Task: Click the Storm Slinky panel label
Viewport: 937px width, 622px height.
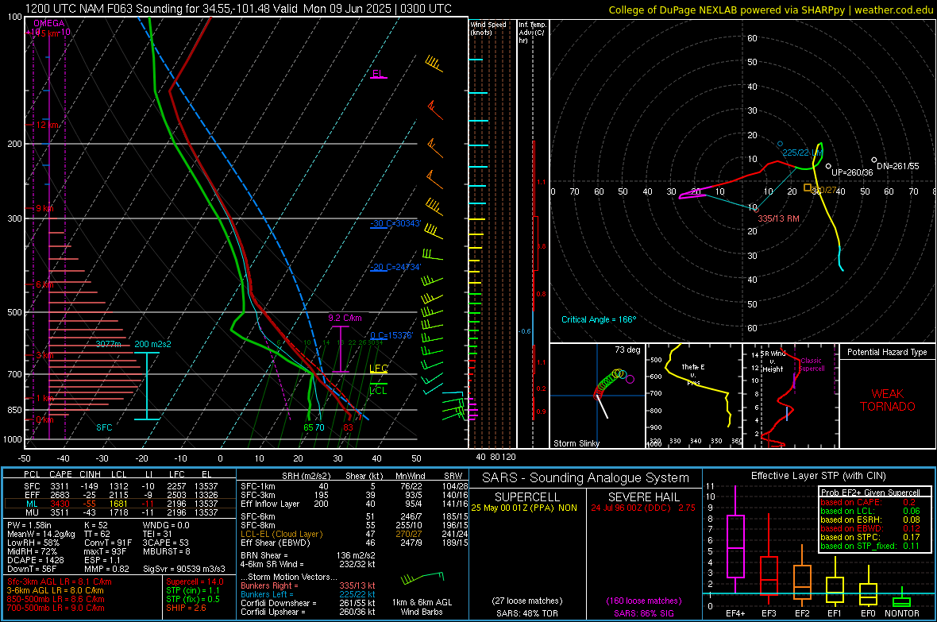Action: click(x=576, y=443)
